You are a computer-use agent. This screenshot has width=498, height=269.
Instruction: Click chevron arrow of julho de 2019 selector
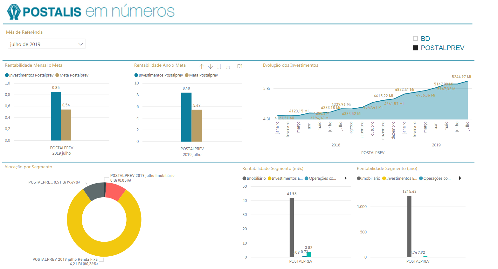[x=81, y=44]
